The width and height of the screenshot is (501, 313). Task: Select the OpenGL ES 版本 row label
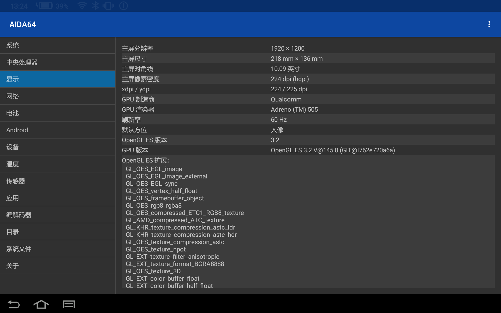tap(144, 140)
